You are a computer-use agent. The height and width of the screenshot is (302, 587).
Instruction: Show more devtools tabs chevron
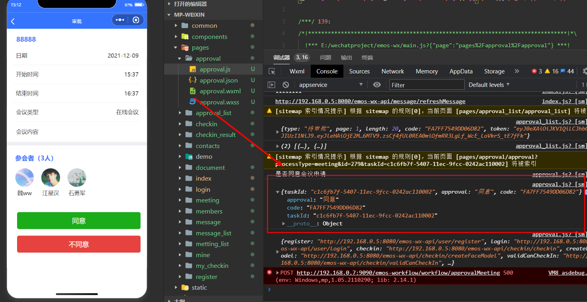click(517, 71)
